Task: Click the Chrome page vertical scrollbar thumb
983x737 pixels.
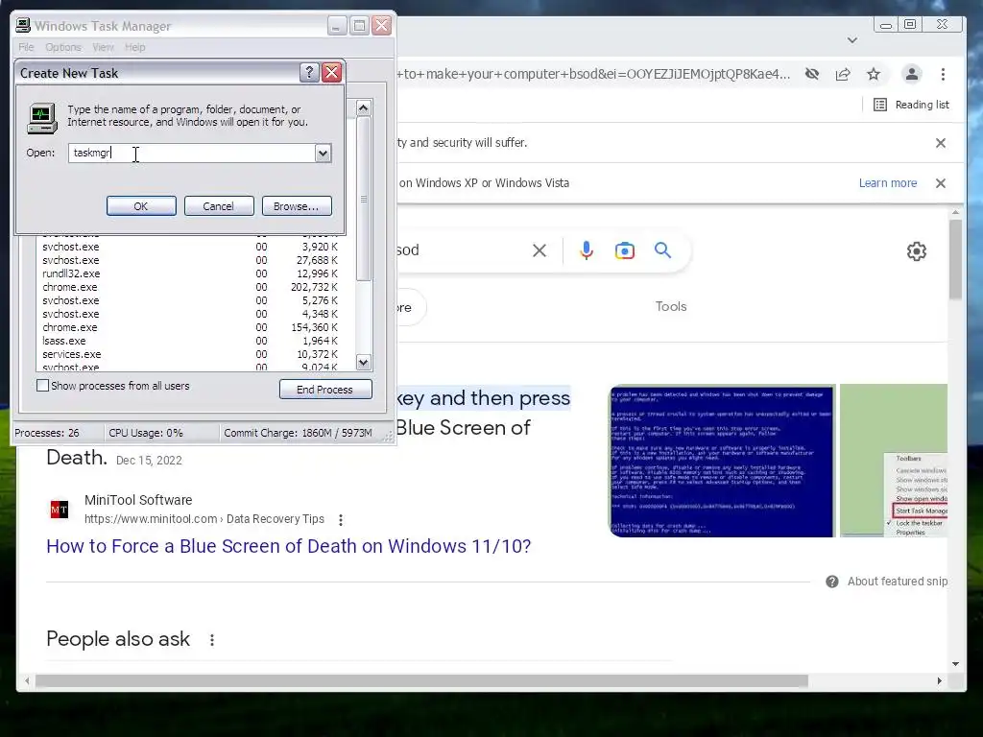Action: [x=955, y=259]
